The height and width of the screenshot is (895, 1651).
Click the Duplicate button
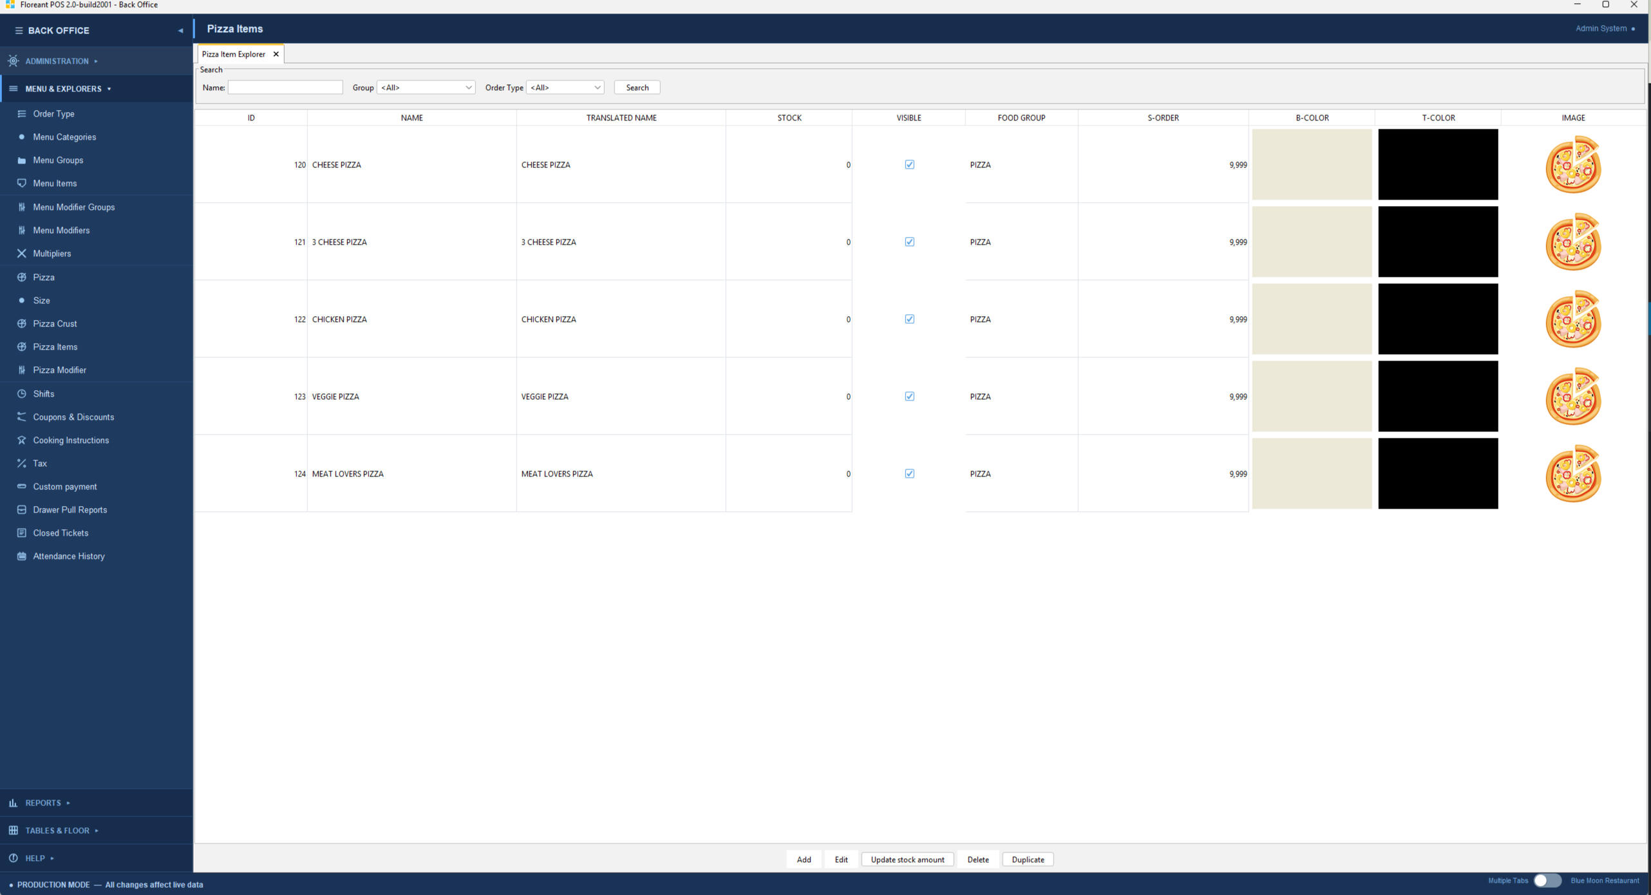(1027, 860)
